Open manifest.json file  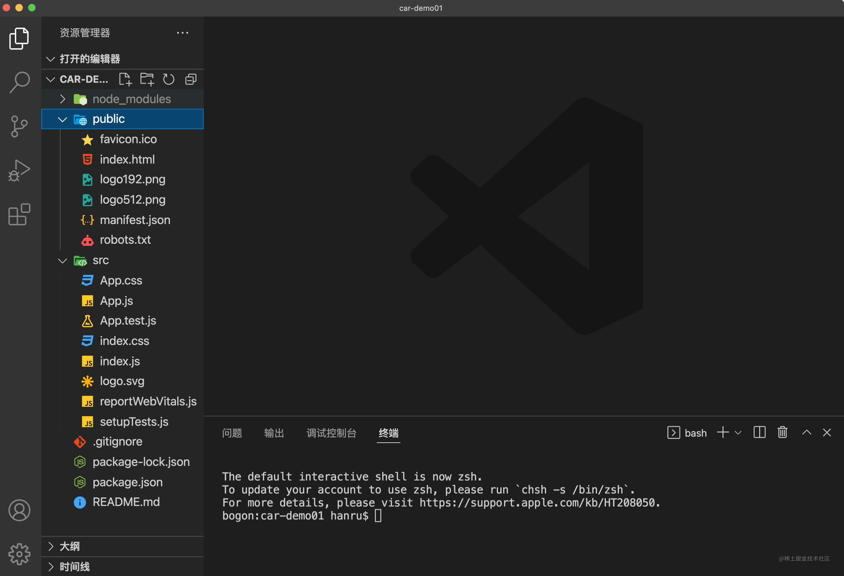click(x=123, y=220)
